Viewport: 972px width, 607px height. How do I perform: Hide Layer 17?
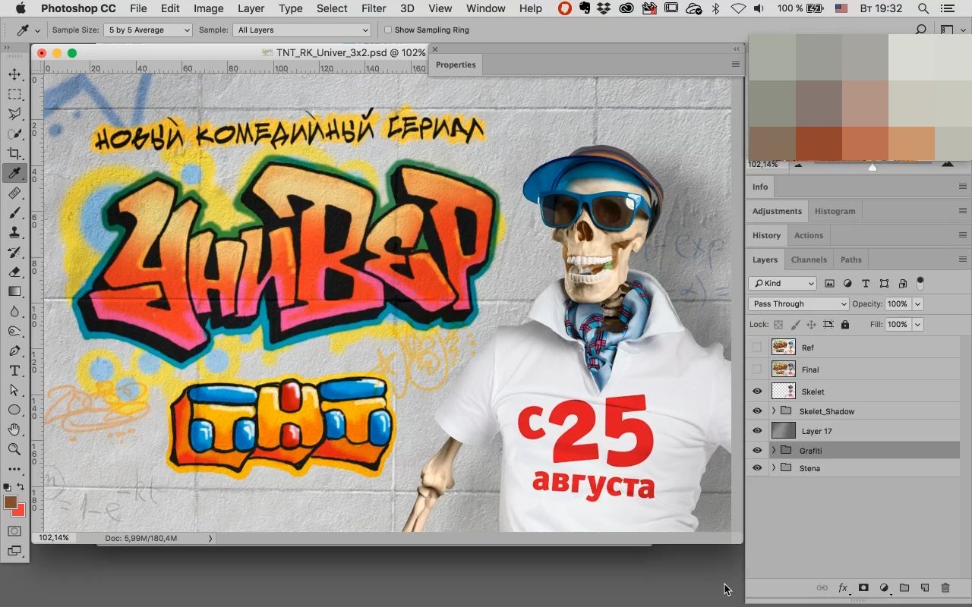[x=757, y=431]
